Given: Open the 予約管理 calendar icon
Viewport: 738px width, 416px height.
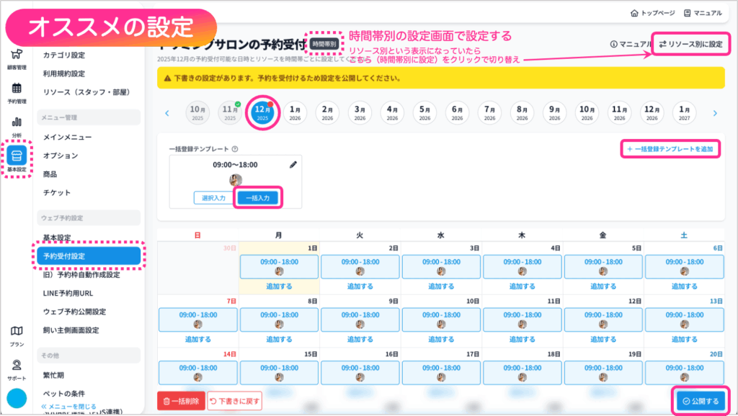Looking at the screenshot, I should (16, 91).
